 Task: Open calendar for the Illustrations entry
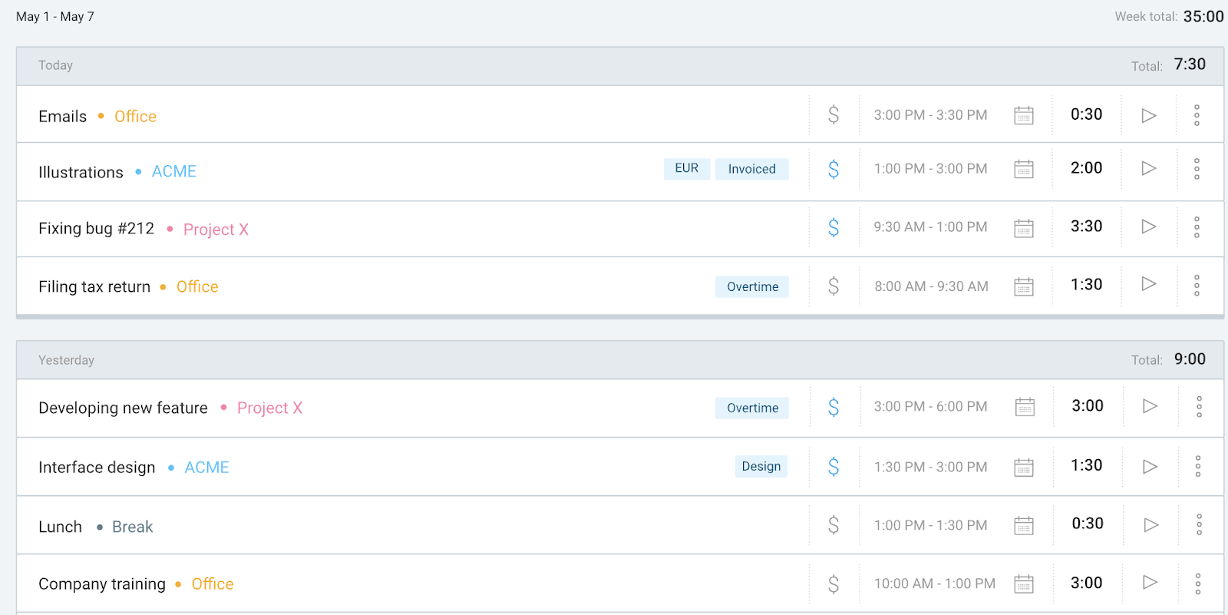(1024, 169)
